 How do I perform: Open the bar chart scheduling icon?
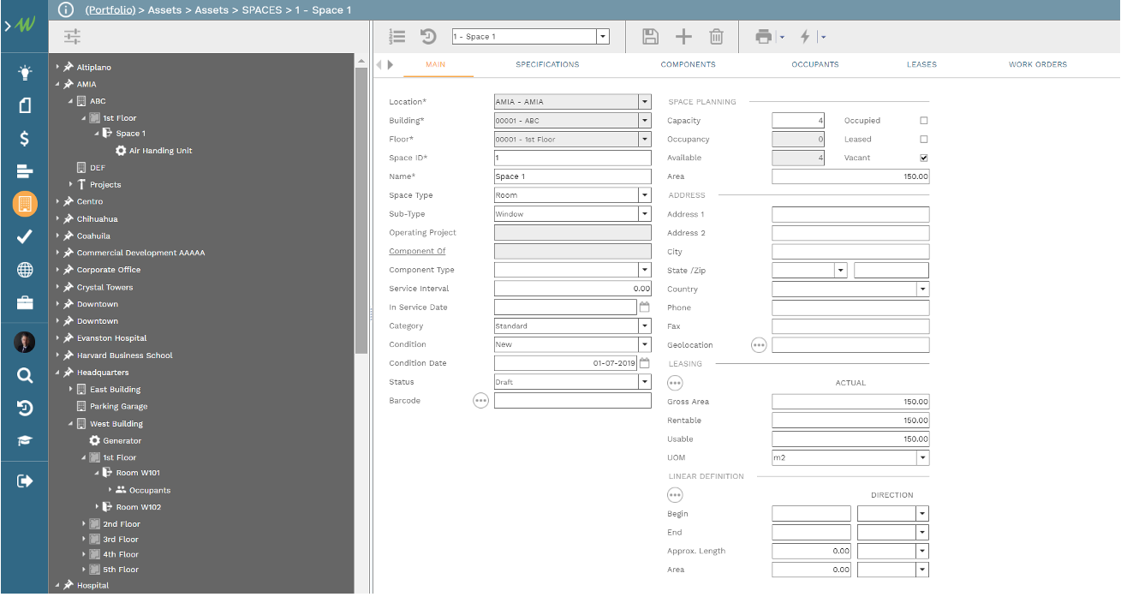[x=25, y=171]
